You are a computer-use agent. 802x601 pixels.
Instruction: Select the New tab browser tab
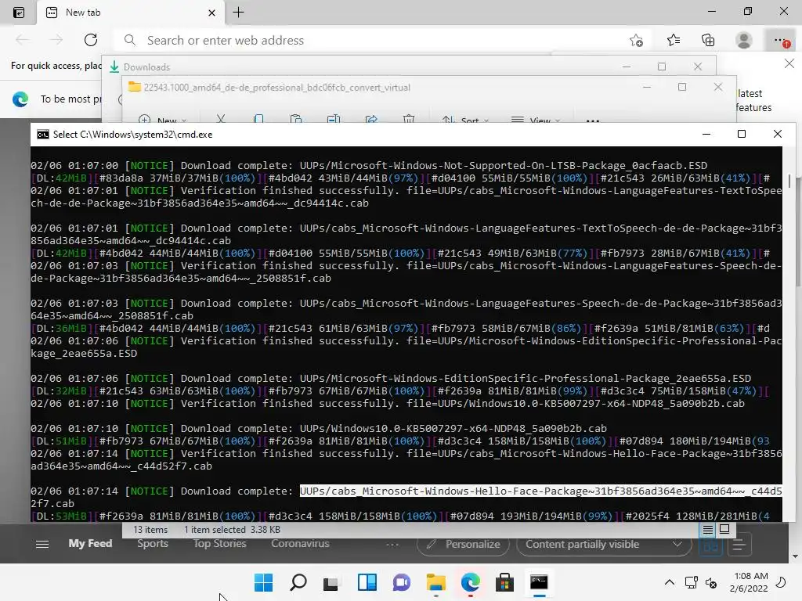(131, 13)
